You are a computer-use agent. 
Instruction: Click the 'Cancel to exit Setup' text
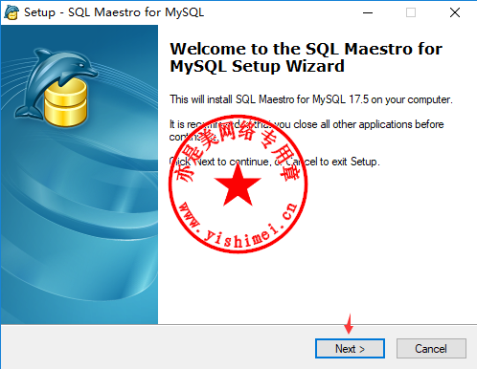click(332, 162)
